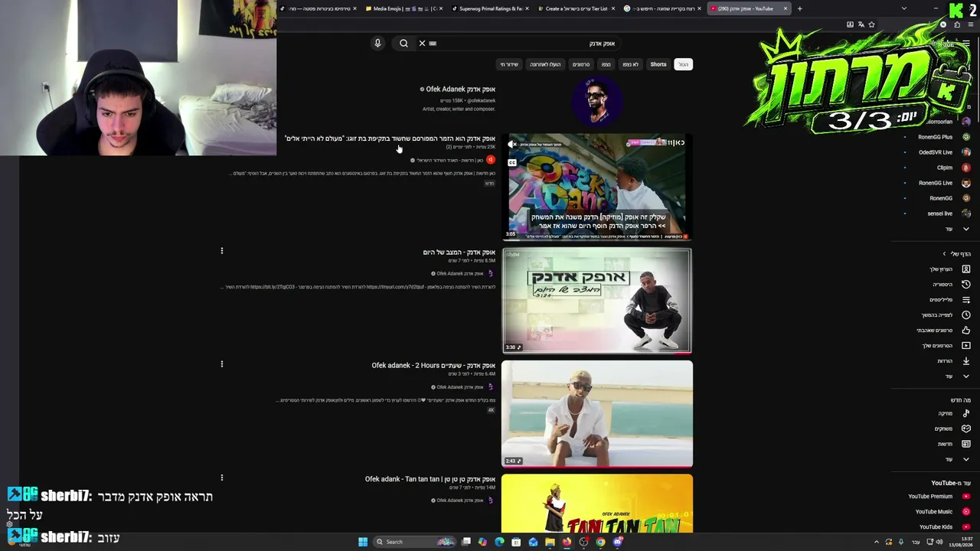Select the נצפו filter chip

[x=606, y=64]
